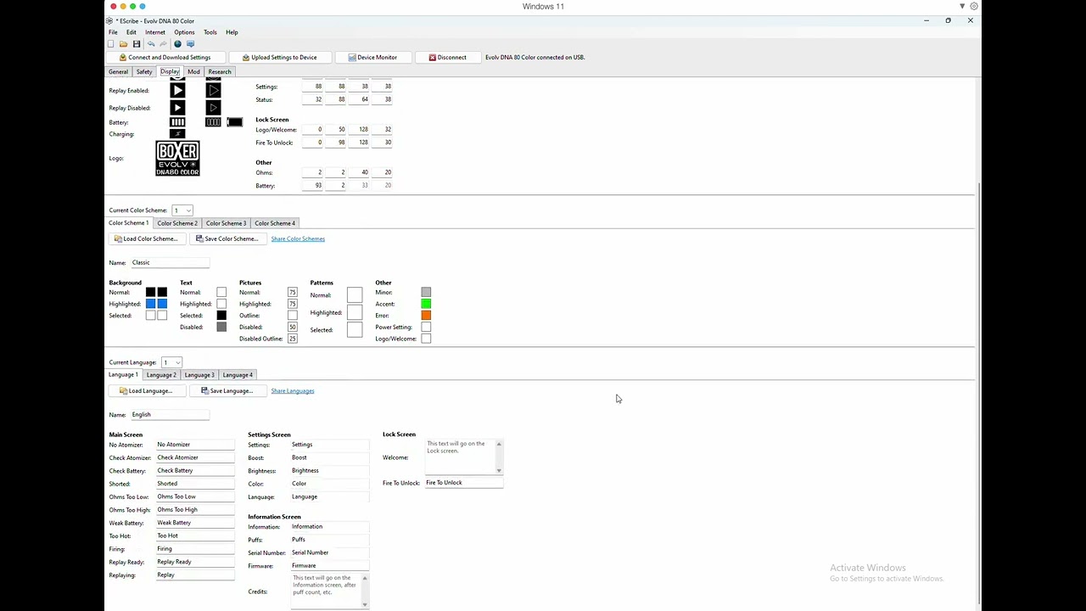Click the Open folder toolbar icon

pyautogui.click(x=123, y=44)
